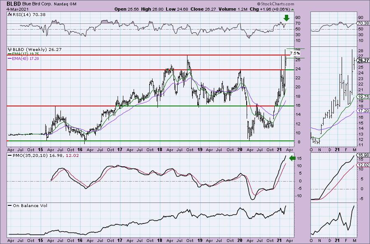Viewport: 370px width, 244px height.
Task: Click the 12.02 PMO signal tag on right chart
Action: pyautogui.click(x=363, y=165)
